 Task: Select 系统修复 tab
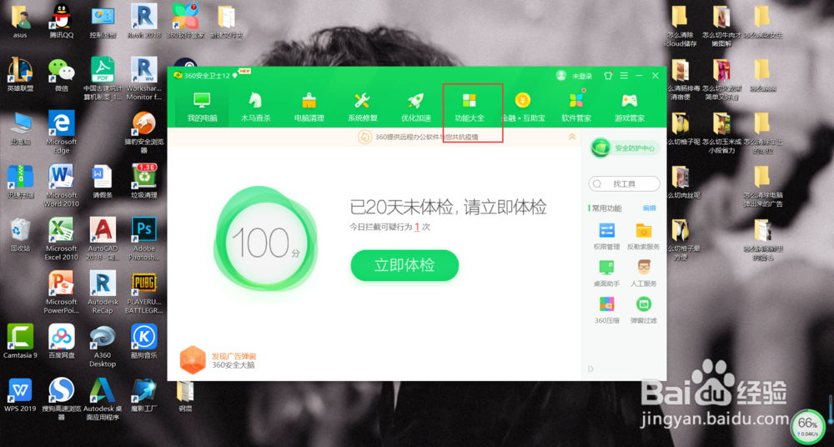[362, 107]
